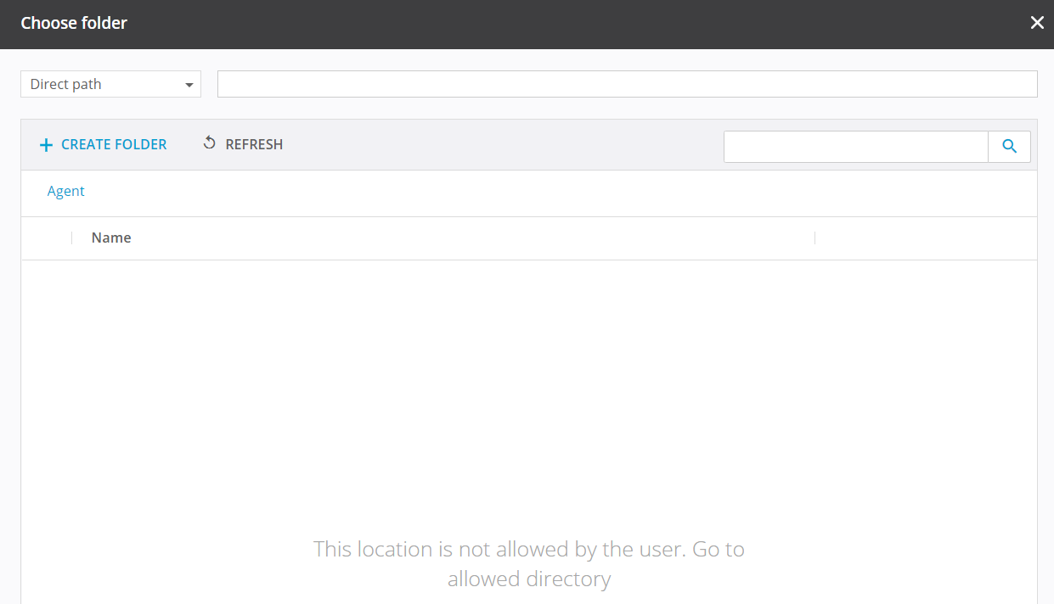Click empty header cell left of Name
Image resolution: width=1054 pixels, height=604 pixels.
click(47, 238)
